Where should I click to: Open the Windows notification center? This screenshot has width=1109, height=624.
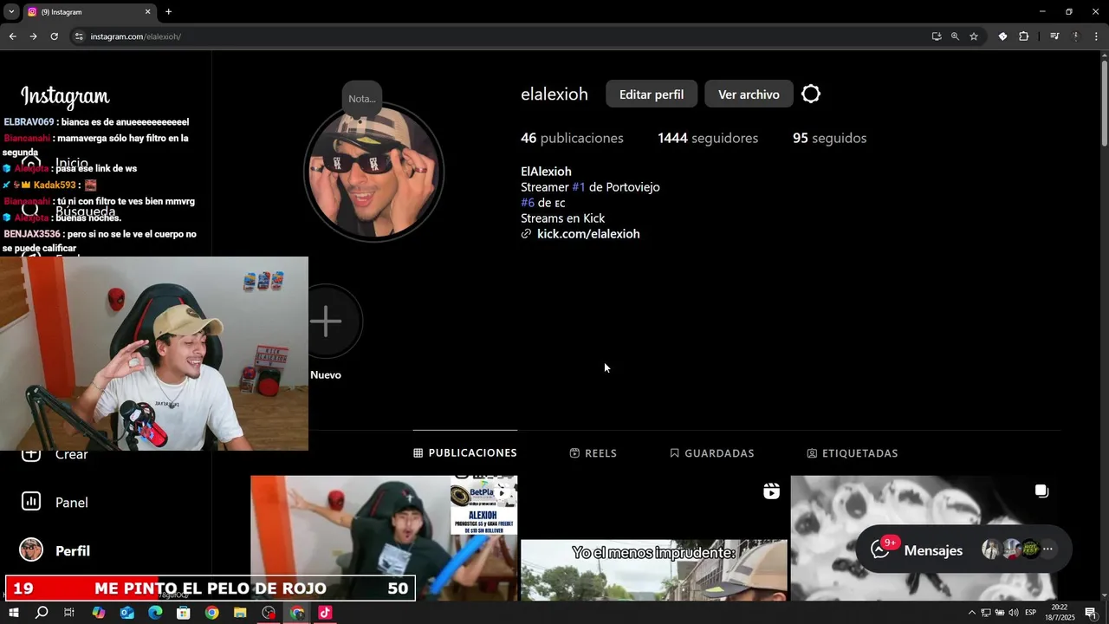1091,613
